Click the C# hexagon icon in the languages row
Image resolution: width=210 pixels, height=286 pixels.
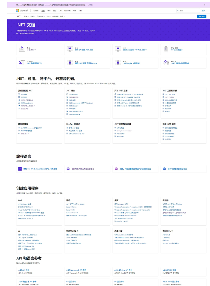tap(68, 169)
